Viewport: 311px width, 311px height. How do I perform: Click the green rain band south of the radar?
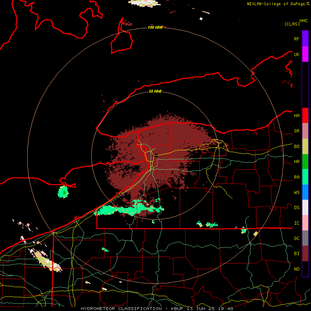[x=129, y=208]
